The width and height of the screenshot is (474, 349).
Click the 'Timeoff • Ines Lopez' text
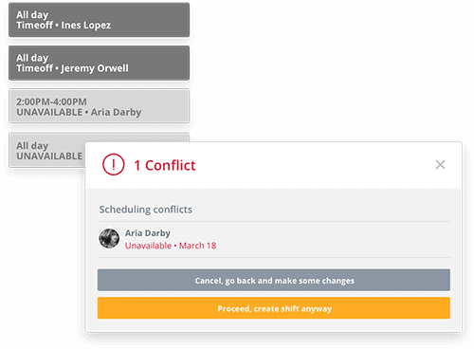coord(64,26)
